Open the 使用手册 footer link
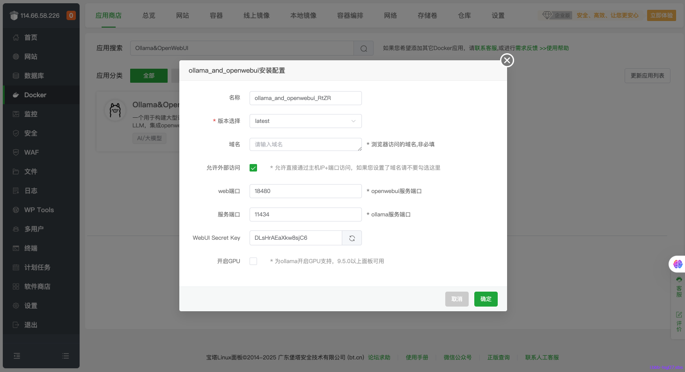 (417, 358)
